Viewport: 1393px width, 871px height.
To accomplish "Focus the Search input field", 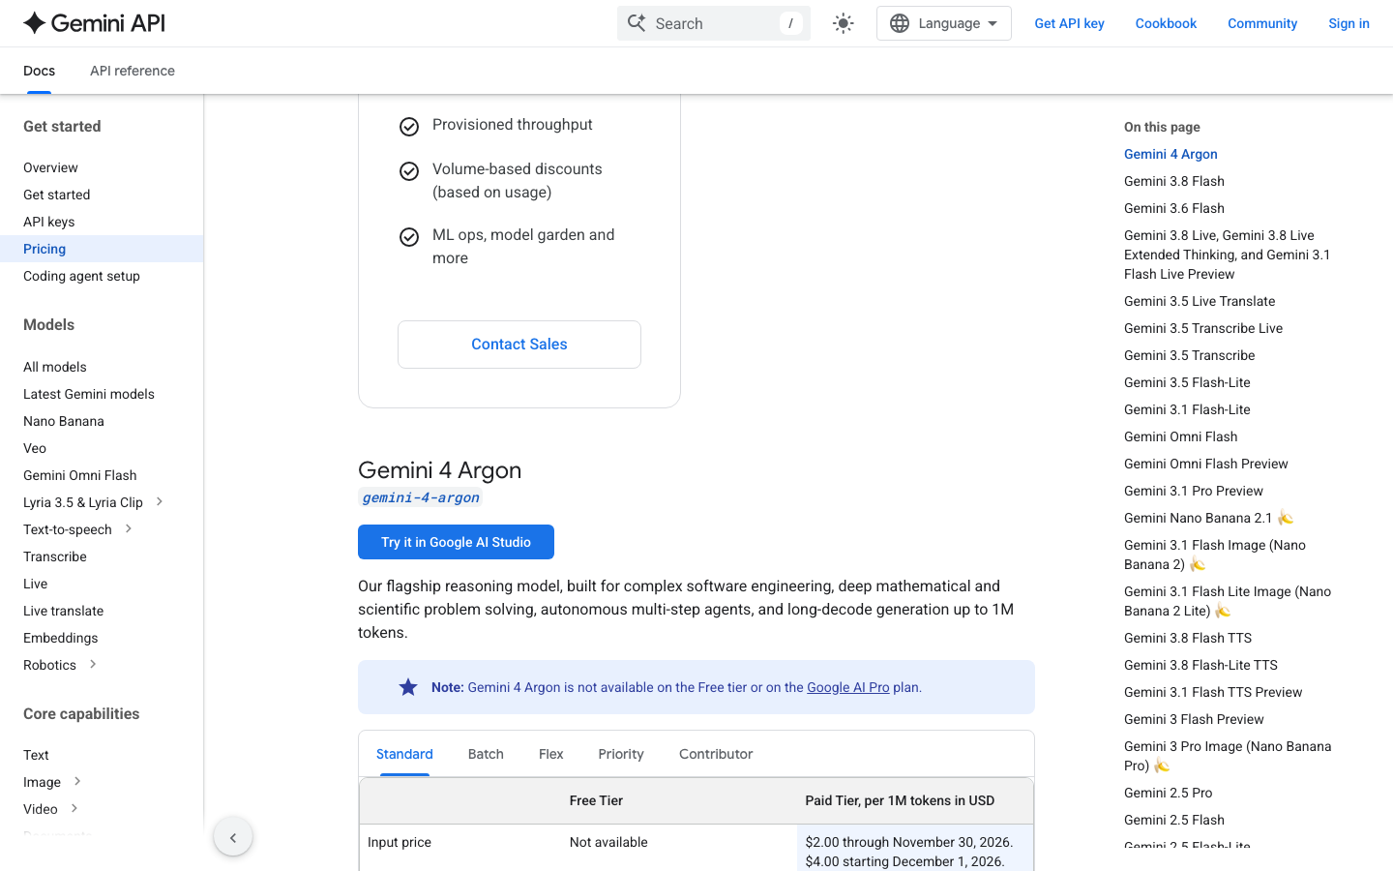I will 714,23.
